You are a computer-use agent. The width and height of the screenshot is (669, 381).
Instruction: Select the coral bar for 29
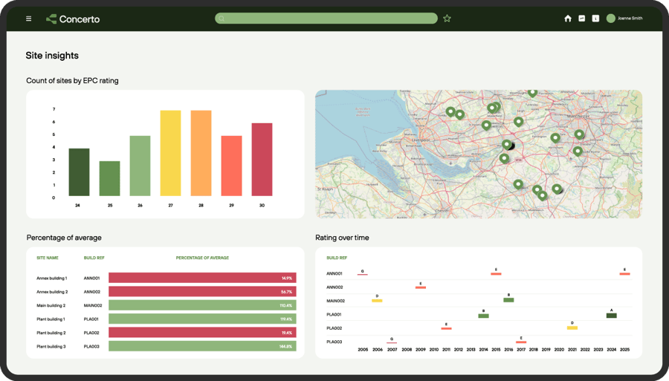(231, 166)
